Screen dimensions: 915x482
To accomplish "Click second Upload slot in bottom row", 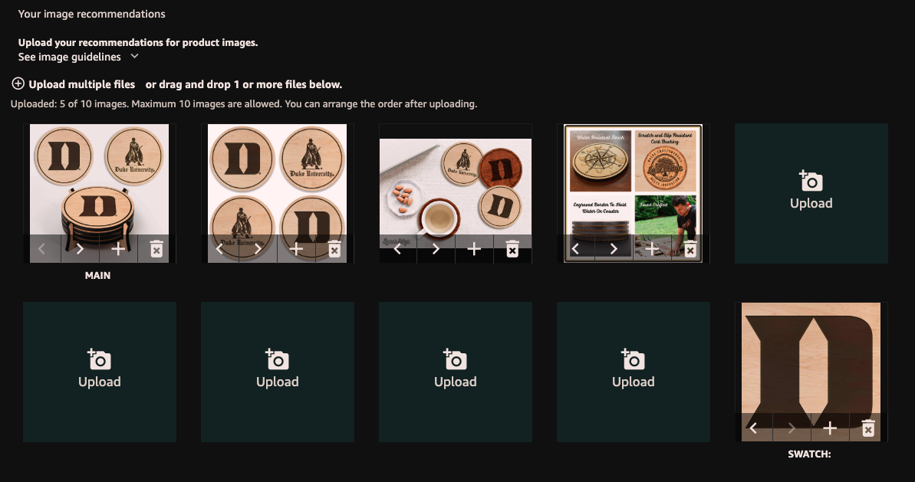I will coord(277,372).
